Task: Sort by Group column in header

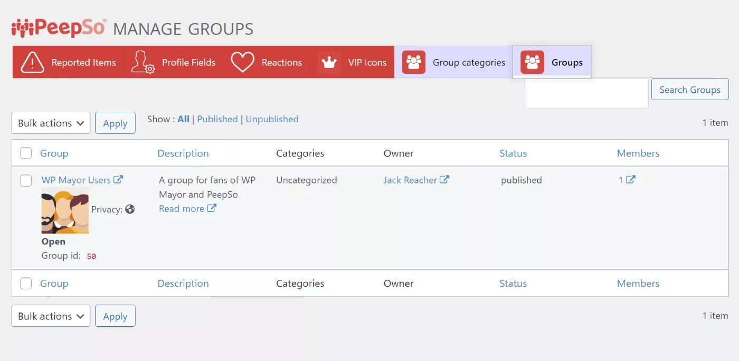Action: pos(54,153)
